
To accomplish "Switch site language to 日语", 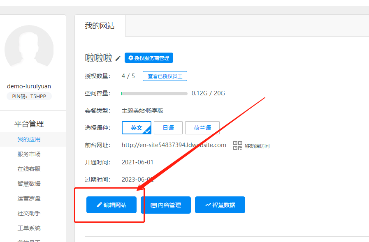I will click(x=168, y=128).
